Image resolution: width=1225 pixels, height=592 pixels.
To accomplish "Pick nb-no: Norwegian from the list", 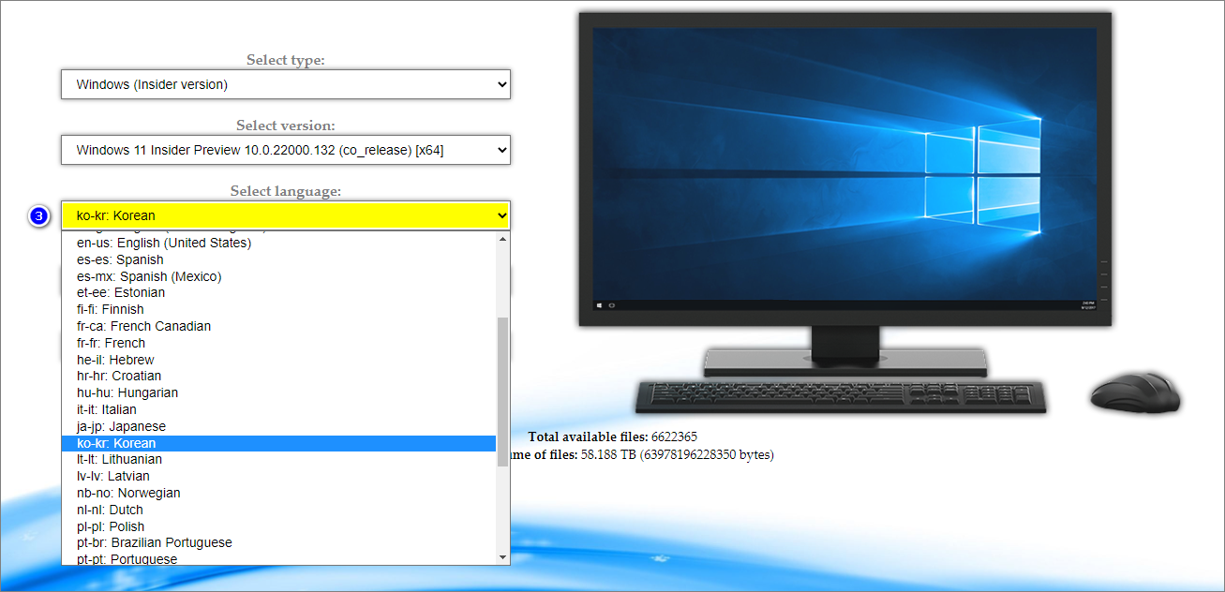I will coord(278,493).
